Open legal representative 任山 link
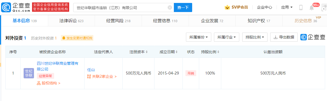Image resolution: width=327 pixels, height=101 pixels. point(91,70)
